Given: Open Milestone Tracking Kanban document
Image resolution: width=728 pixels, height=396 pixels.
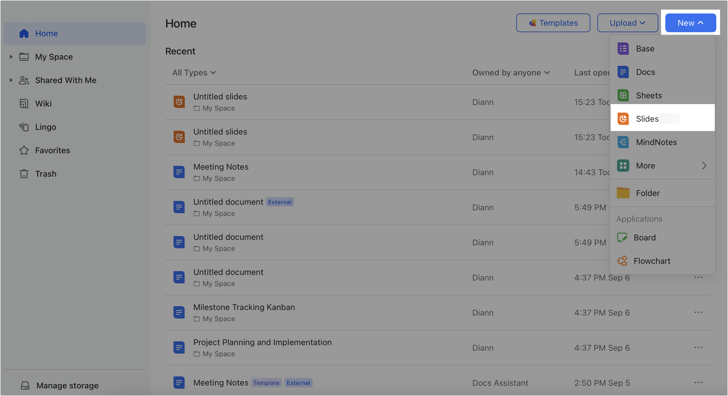Looking at the screenshot, I should coord(244,307).
